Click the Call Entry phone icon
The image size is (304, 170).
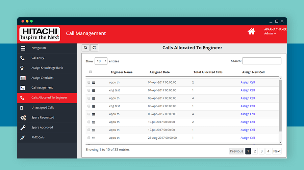(23, 58)
